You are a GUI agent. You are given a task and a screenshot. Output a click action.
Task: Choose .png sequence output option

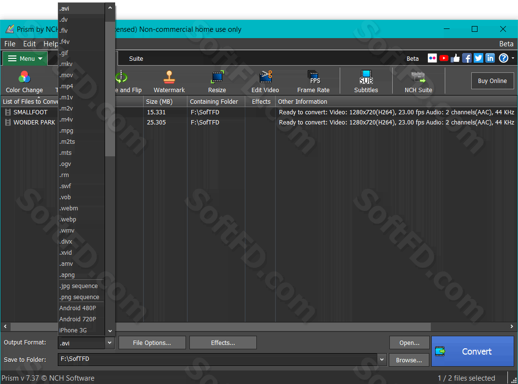[x=81, y=297]
